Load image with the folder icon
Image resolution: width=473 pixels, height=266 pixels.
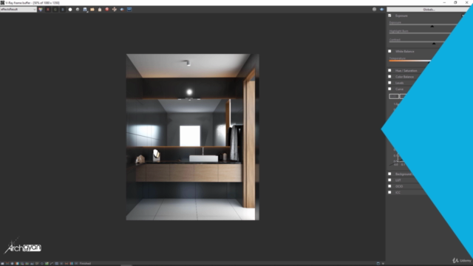[92, 10]
